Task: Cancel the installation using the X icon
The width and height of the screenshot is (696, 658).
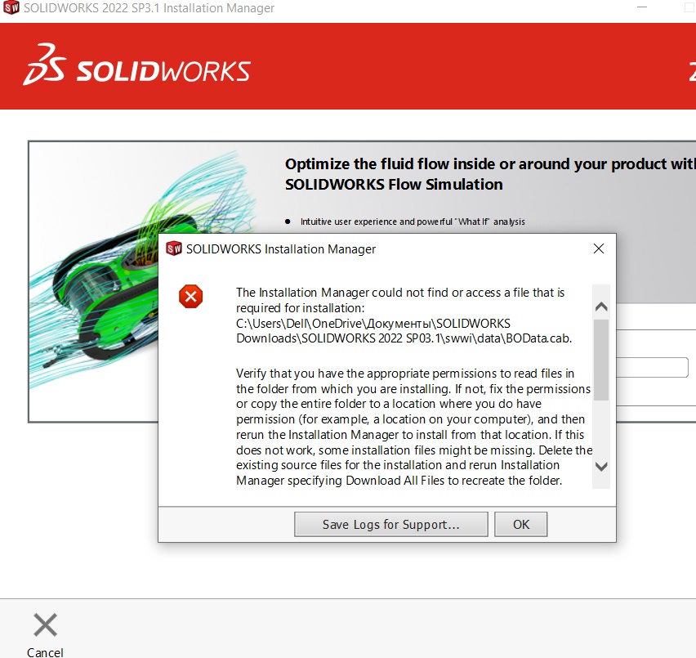Action: 45,624
